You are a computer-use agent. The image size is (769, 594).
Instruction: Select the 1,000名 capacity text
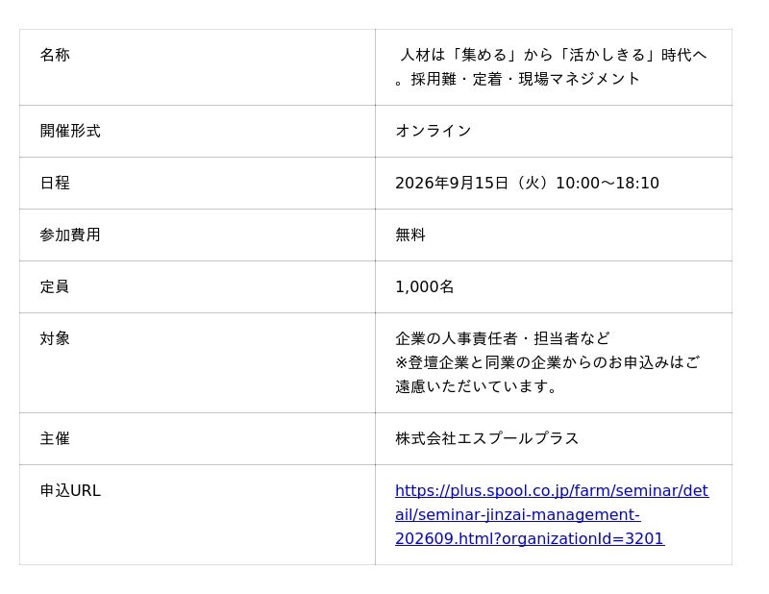tap(425, 287)
